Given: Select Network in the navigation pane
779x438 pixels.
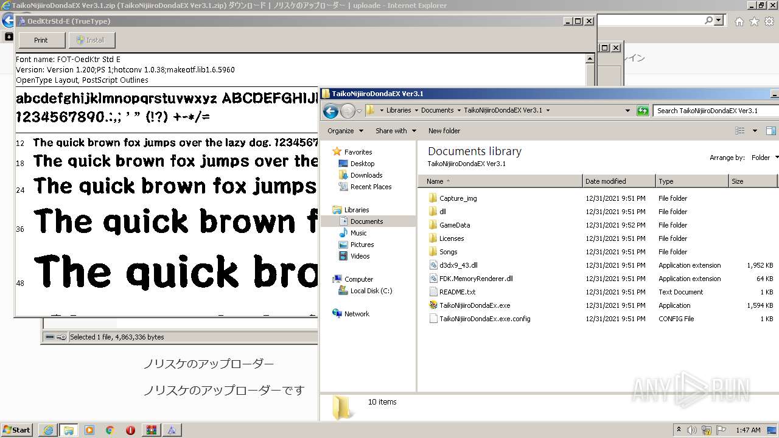Looking at the screenshot, I should (357, 314).
